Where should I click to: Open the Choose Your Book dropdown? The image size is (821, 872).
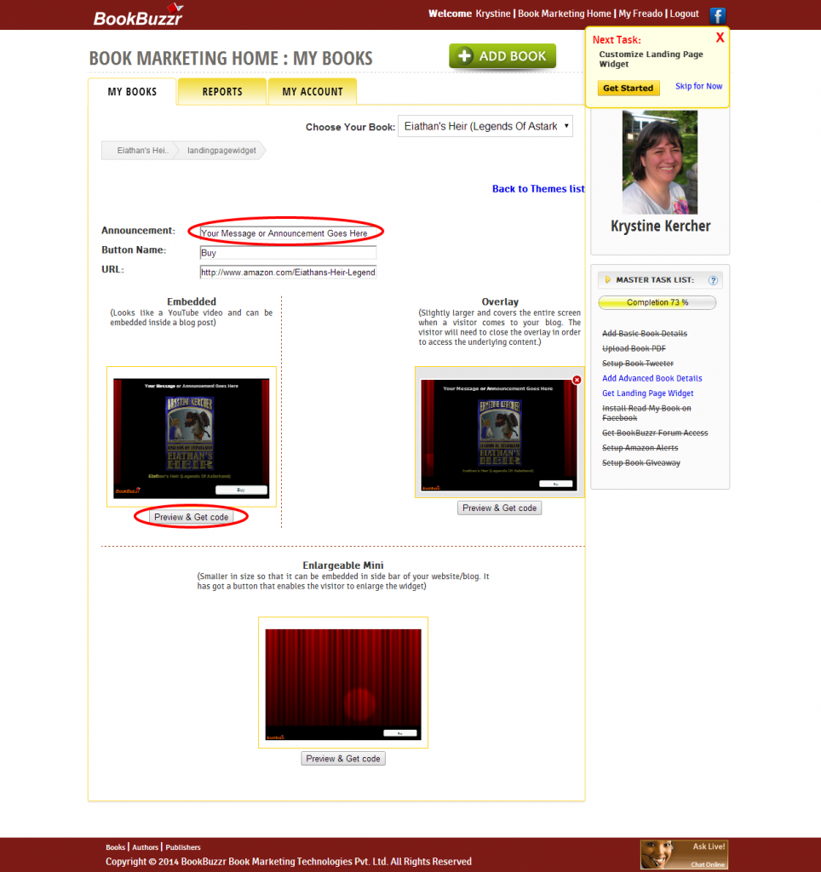tap(485, 126)
